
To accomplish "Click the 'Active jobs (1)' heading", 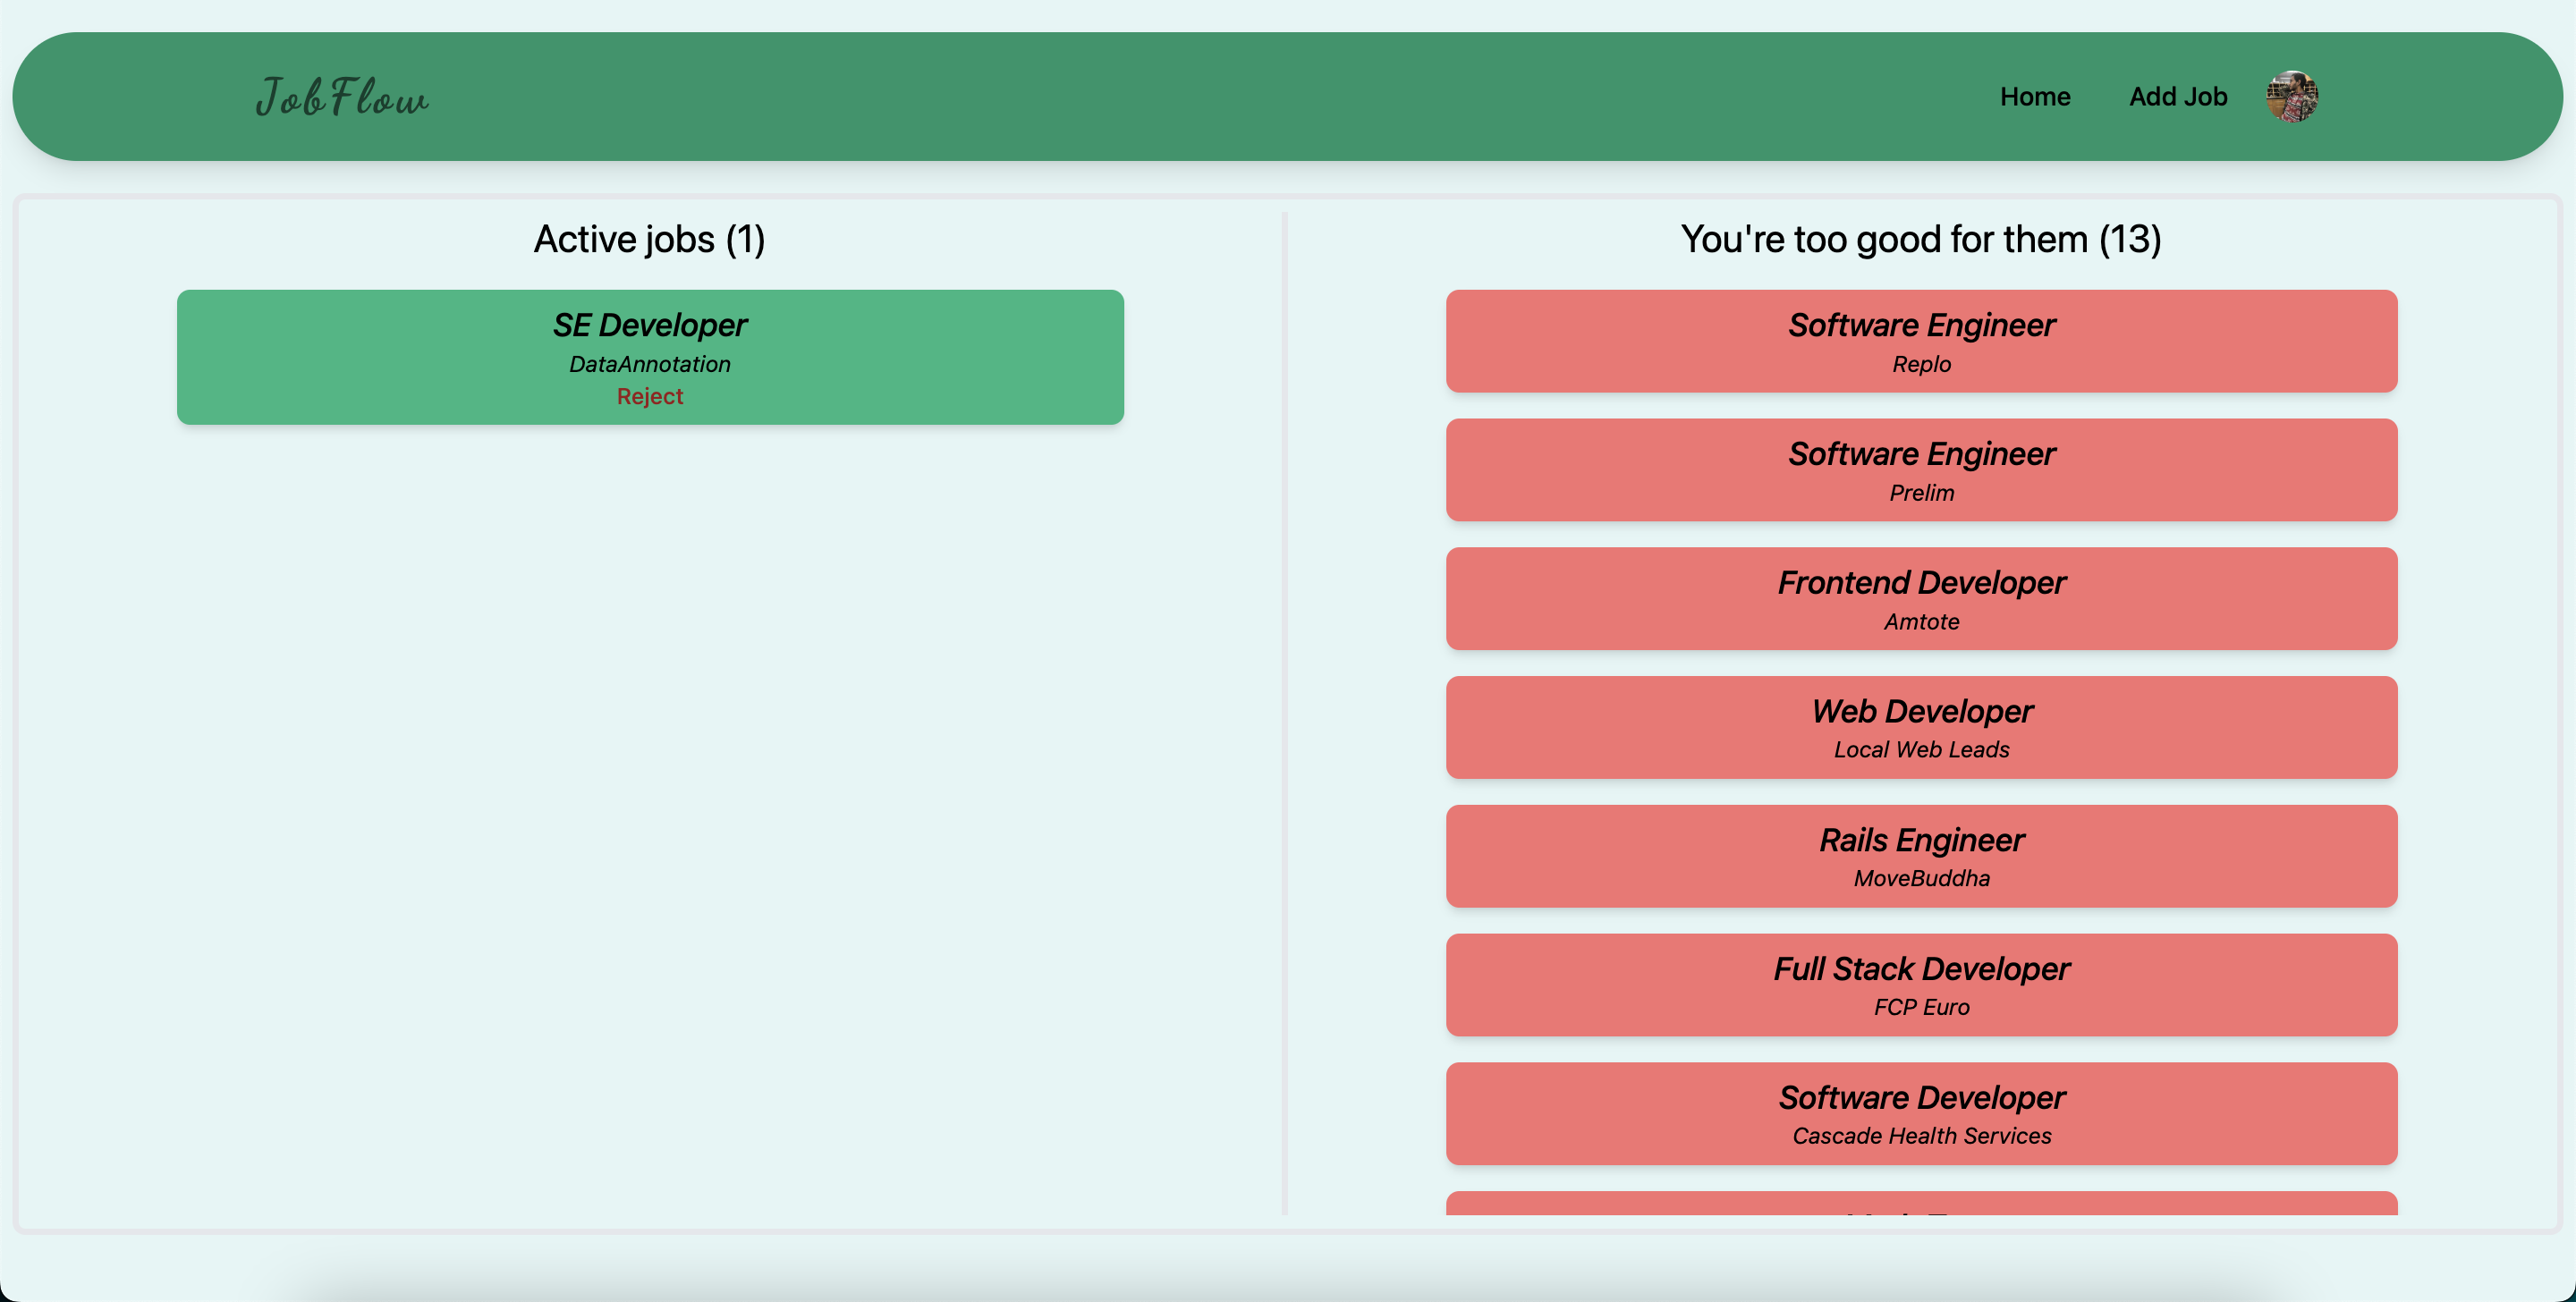I will [650, 240].
